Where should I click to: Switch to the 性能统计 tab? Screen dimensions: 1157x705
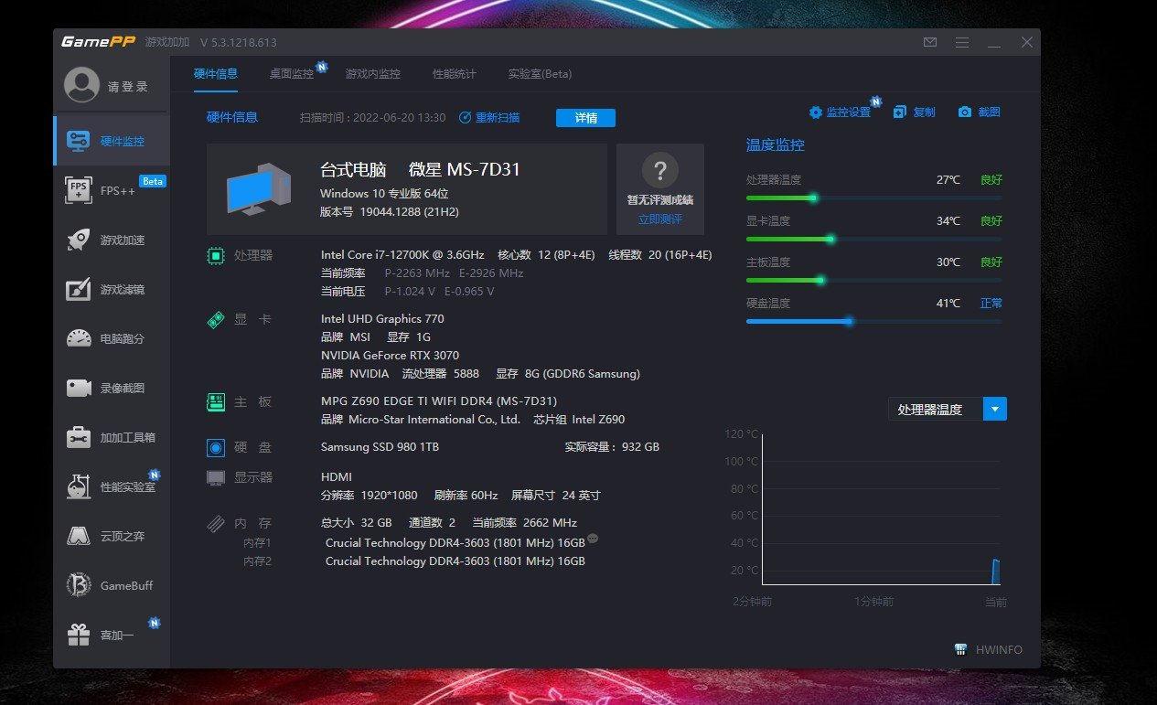pyautogui.click(x=455, y=74)
